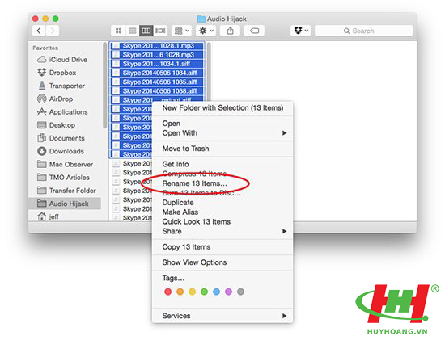Open Applications in sidebar
This screenshot has height=340, width=445.
[62, 112]
